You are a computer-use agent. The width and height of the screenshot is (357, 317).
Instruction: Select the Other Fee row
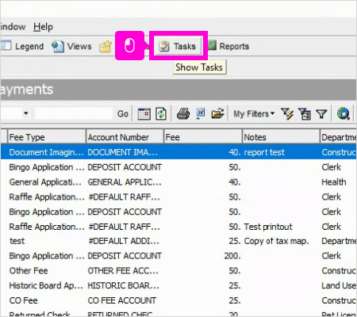pyautogui.click(x=178, y=270)
